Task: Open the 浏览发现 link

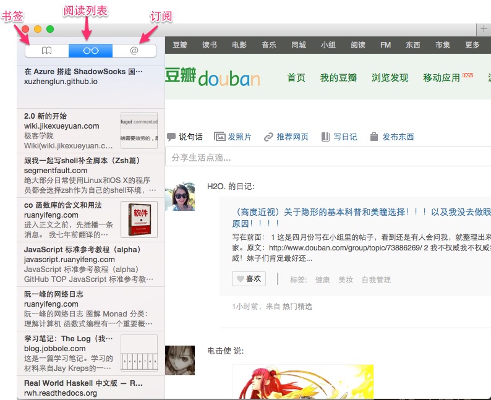Action: (x=390, y=78)
